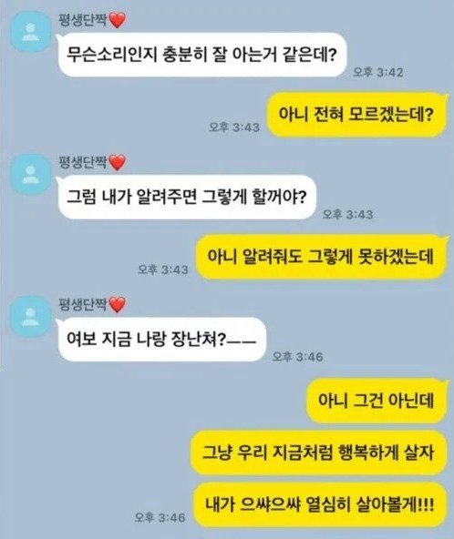Tap the third 평생단짝 profile avatar
The image size is (454, 539).
pos(30,317)
